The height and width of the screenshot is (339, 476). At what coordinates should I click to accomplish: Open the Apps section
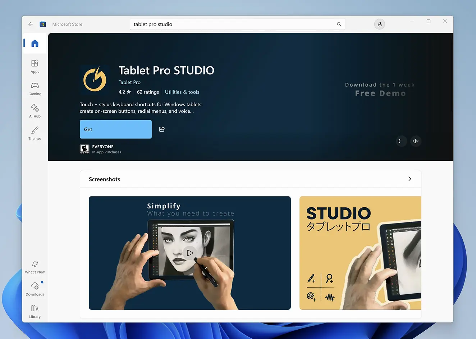[35, 67]
